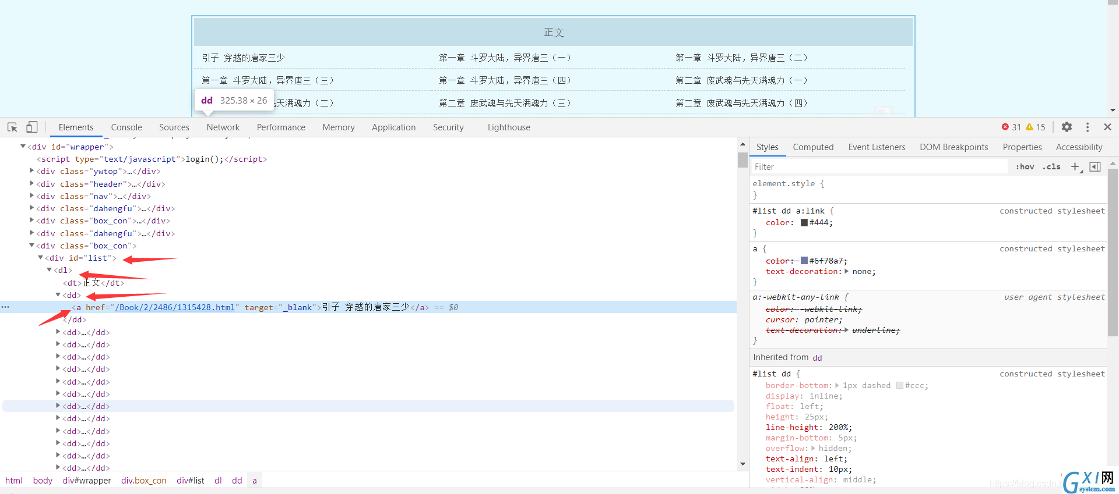Viewport: 1119px width, 494px height.
Task: Open the DOM Breakpoints tab
Action: pos(954,147)
